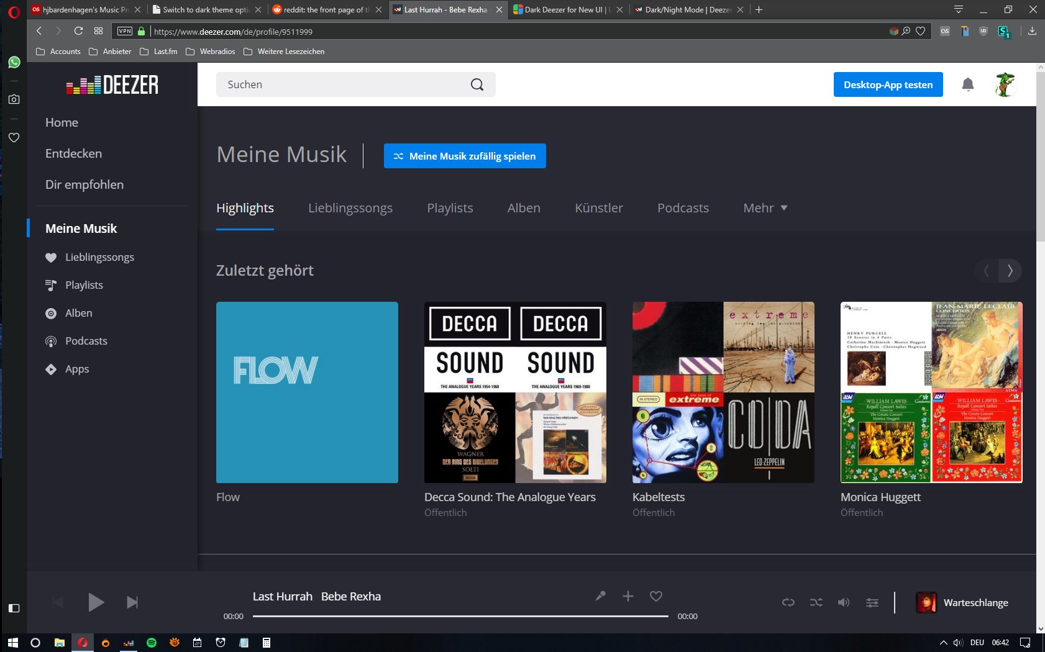Image resolution: width=1045 pixels, height=652 pixels.
Task: Open Weitere Lesezeichen folder
Action: tap(284, 52)
